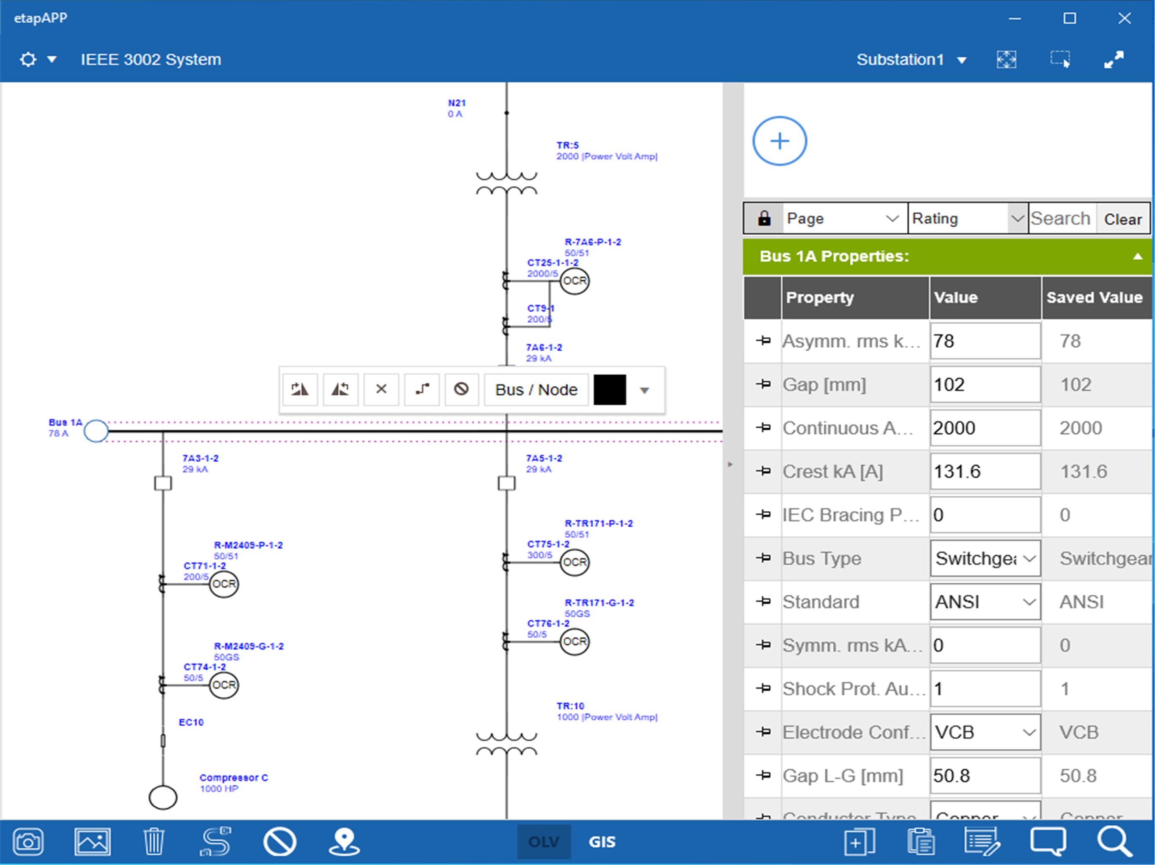Click the prohibit icon in floating toolbar
The image size is (1155, 865).
tap(461, 389)
